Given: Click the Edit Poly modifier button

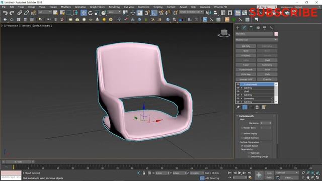Looking at the screenshot, I should coord(246,46).
